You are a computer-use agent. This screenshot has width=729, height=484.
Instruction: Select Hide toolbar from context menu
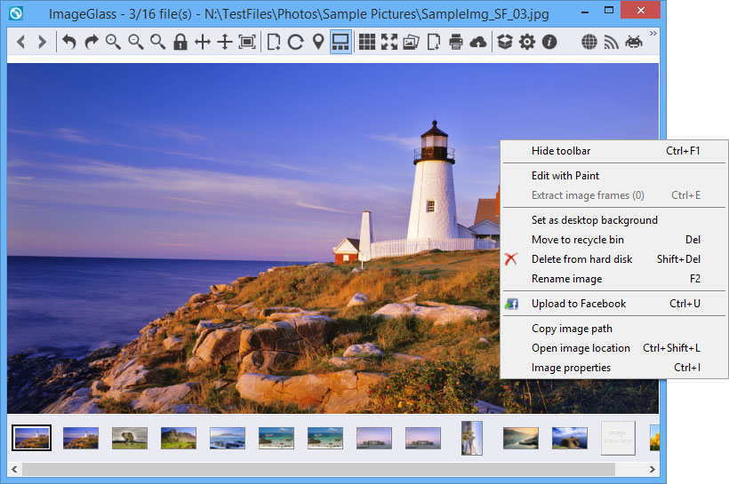coord(561,151)
